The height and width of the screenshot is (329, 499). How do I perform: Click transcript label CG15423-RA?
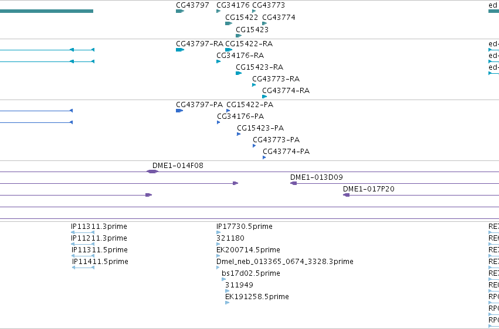(259, 67)
